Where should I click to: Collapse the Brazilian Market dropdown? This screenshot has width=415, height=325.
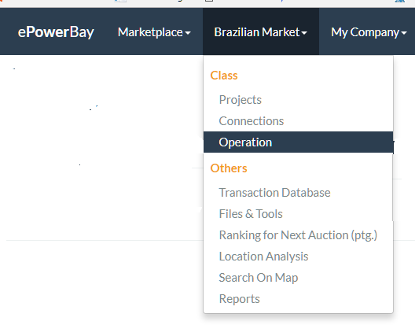[x=261, y=32]
